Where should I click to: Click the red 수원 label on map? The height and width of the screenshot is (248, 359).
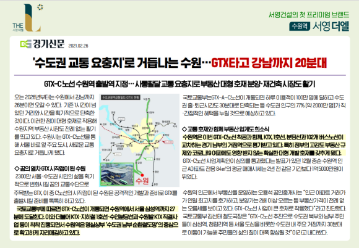click(142, 181)
